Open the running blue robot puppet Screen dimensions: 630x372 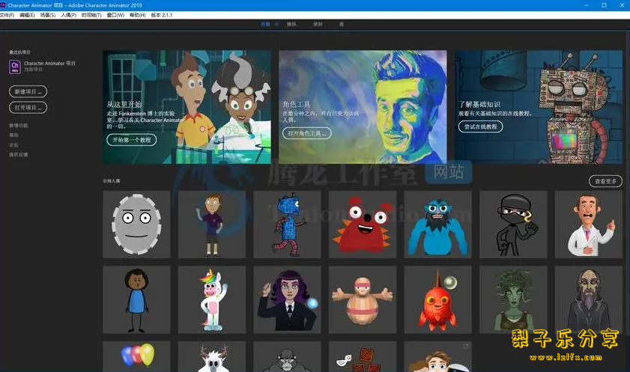[287, 225]
